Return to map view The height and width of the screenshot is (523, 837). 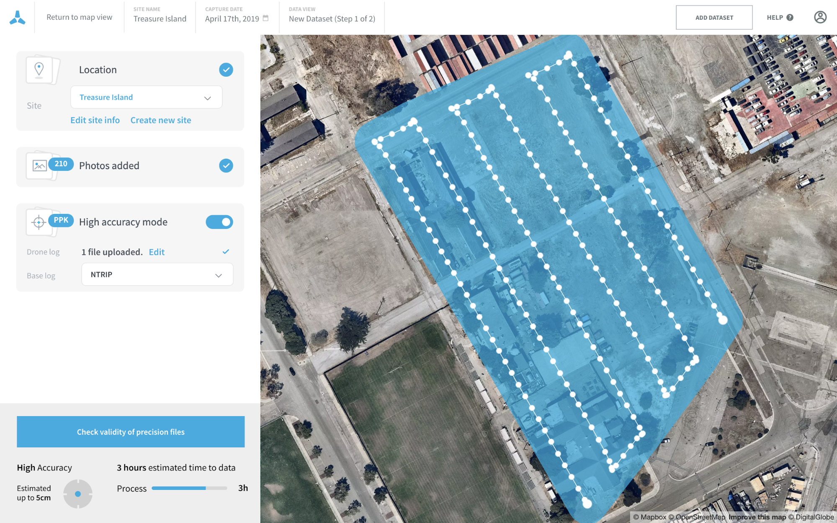pyautogui.click(x=79, y=17)
